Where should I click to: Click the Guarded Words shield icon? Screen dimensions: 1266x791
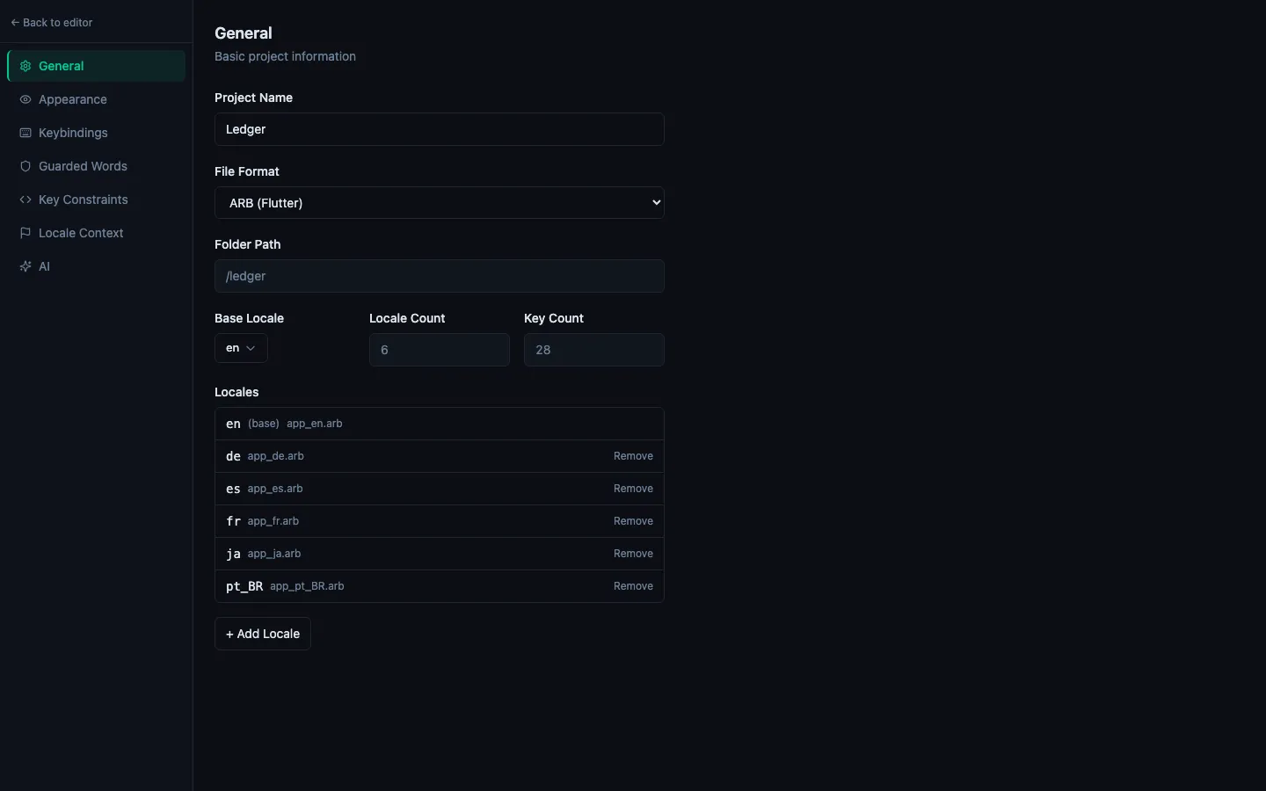(x=25, y=166)
